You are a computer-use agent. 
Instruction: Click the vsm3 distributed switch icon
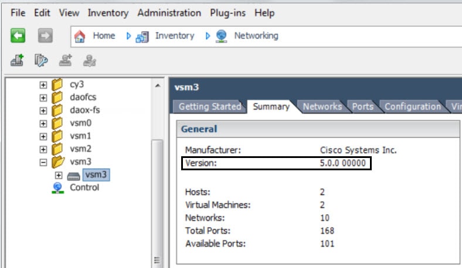pos(73,175)
